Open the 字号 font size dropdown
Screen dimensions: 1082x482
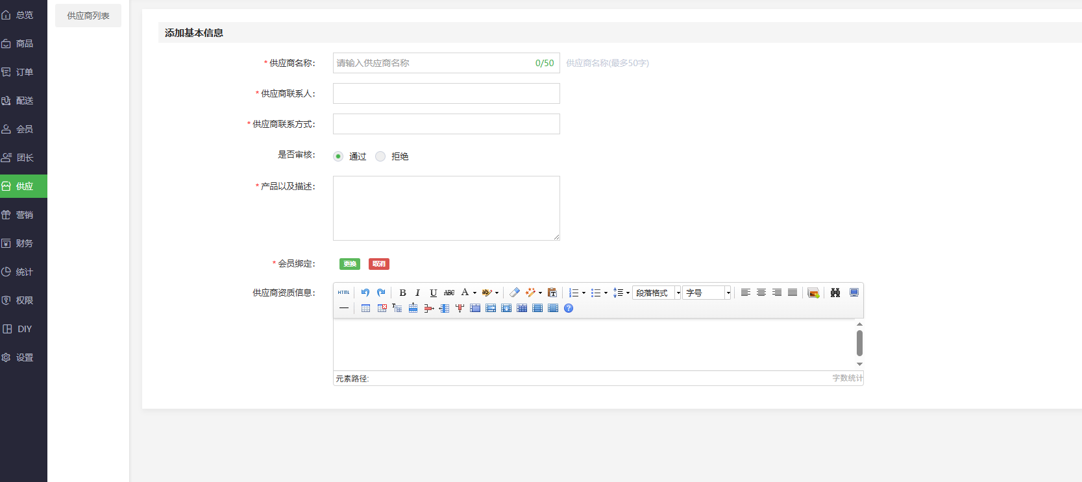click(x=706, y=293)
